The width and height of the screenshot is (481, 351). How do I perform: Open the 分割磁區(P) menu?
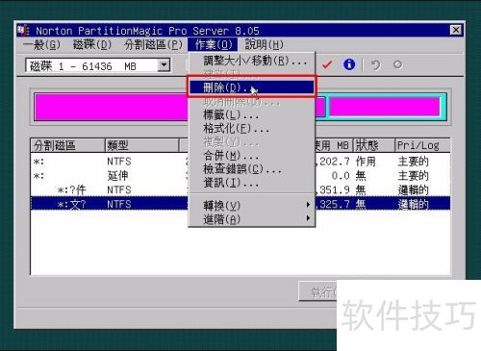click(x=153, y=44)
